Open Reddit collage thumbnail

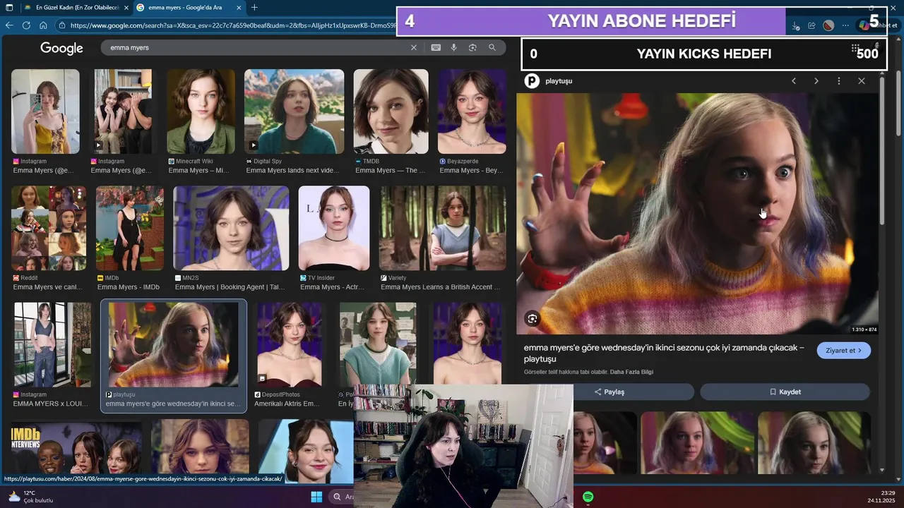[49, 228]
